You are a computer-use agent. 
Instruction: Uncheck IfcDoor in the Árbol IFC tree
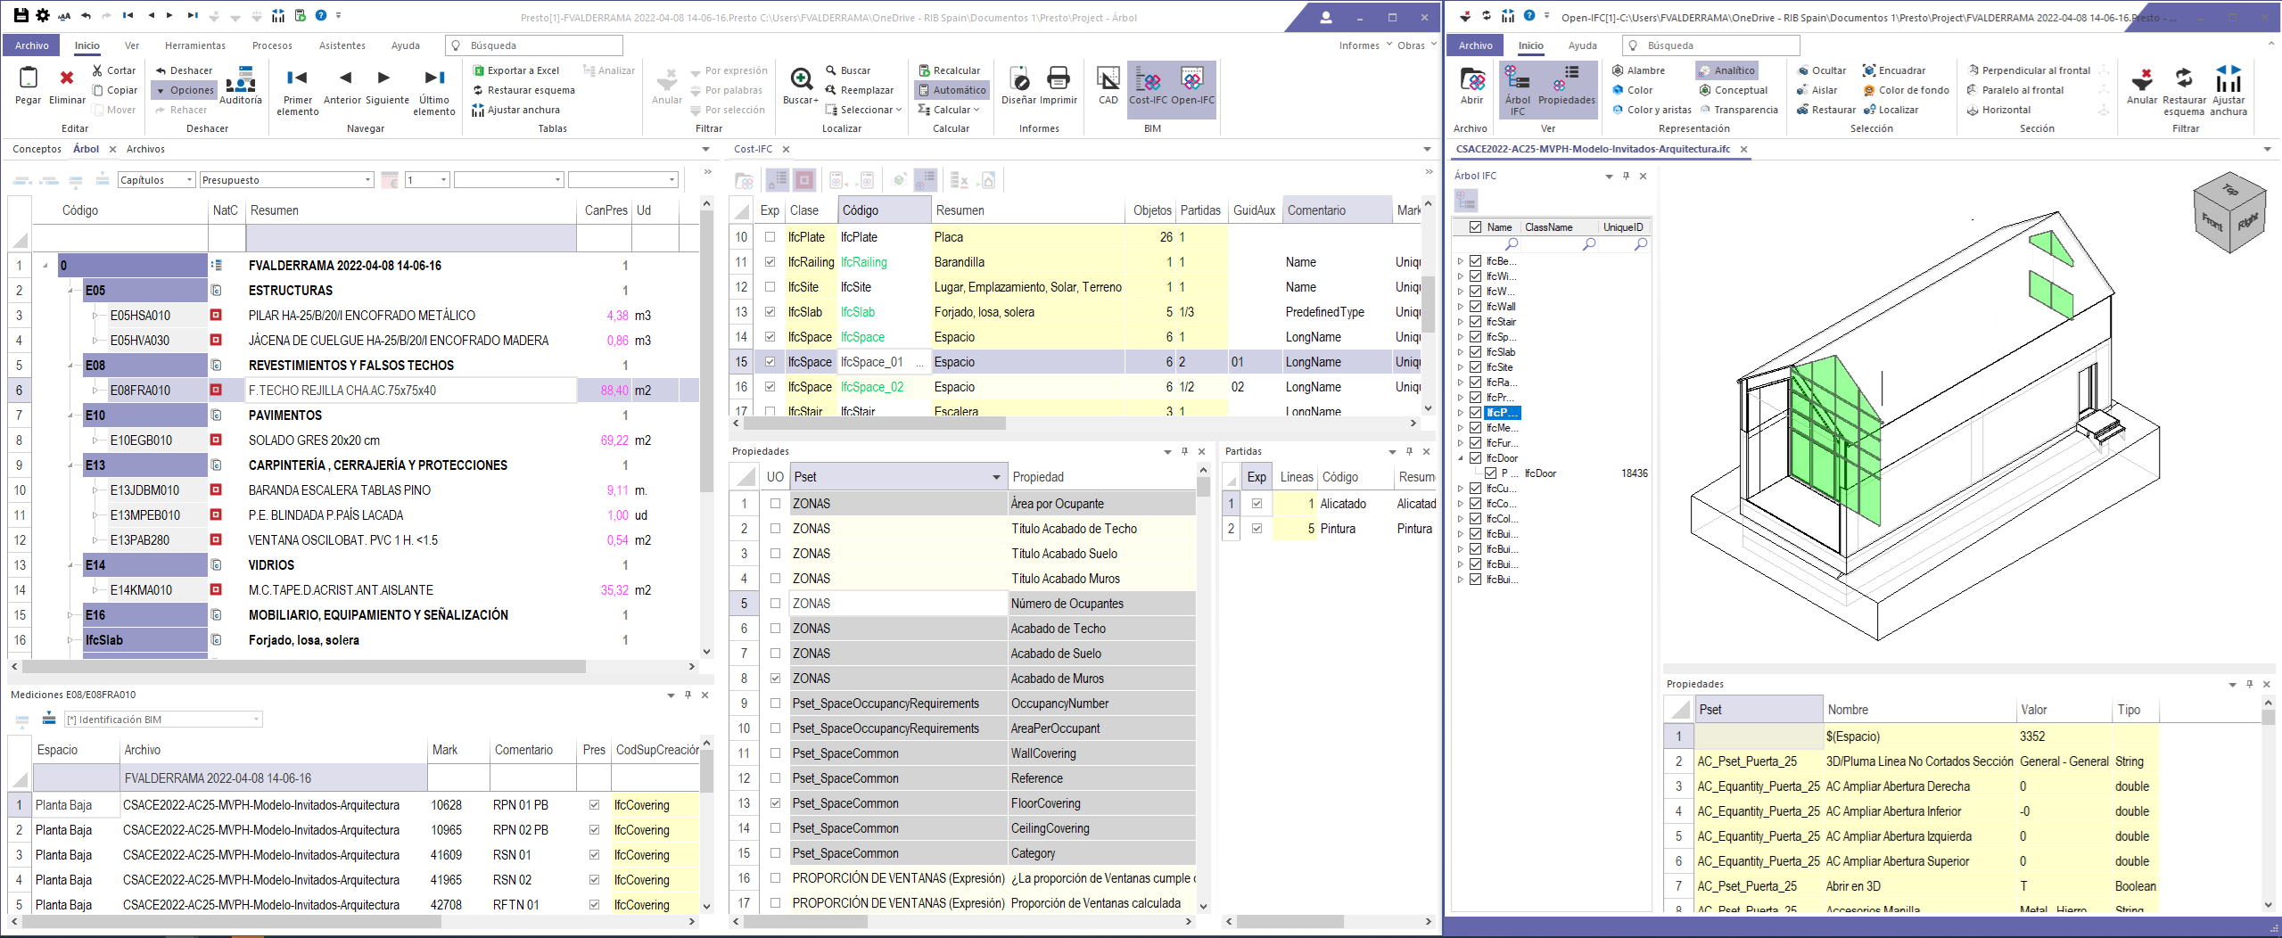[x=1476, y=457]
